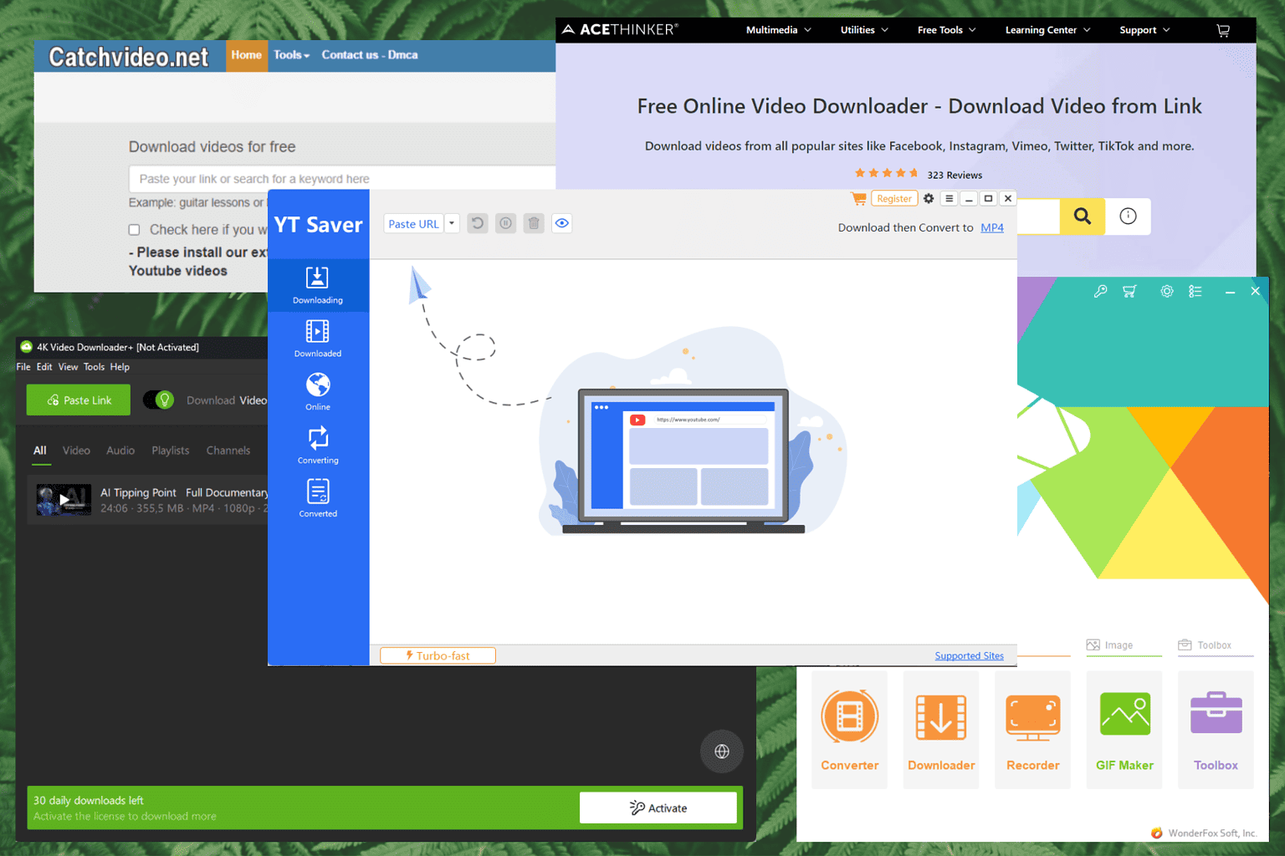Open the Paste URL dropdown arrow in YT Saver
The height and width of the screenshot is (856, 1285).
click(452, 223)
